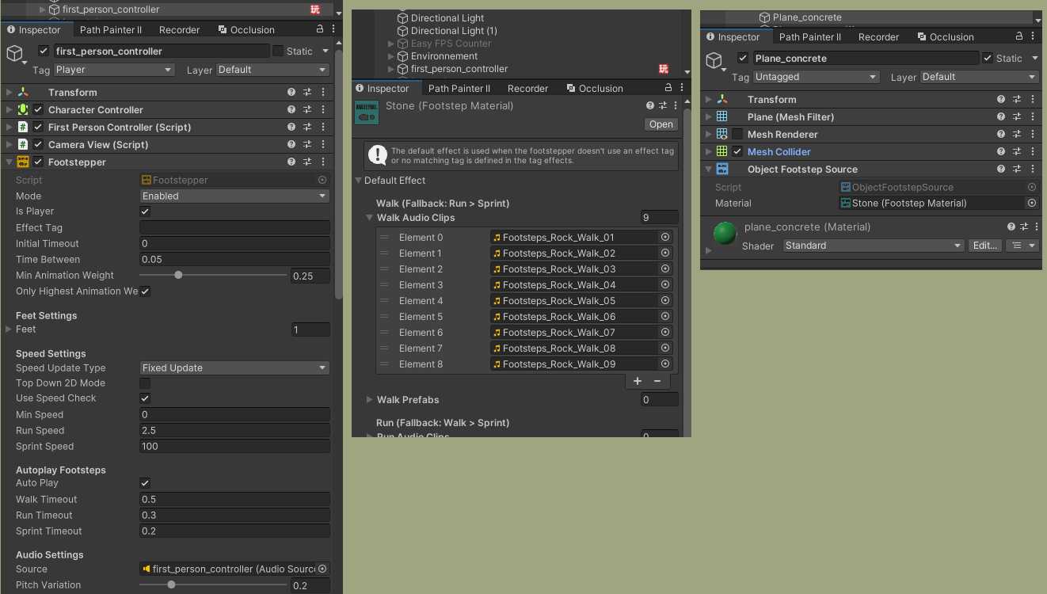Open more options for Object Footstep Source
1047x594 pixels.
point(1033,169)
